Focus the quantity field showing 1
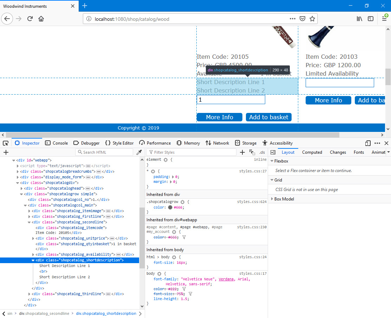 tap(231, 100)
